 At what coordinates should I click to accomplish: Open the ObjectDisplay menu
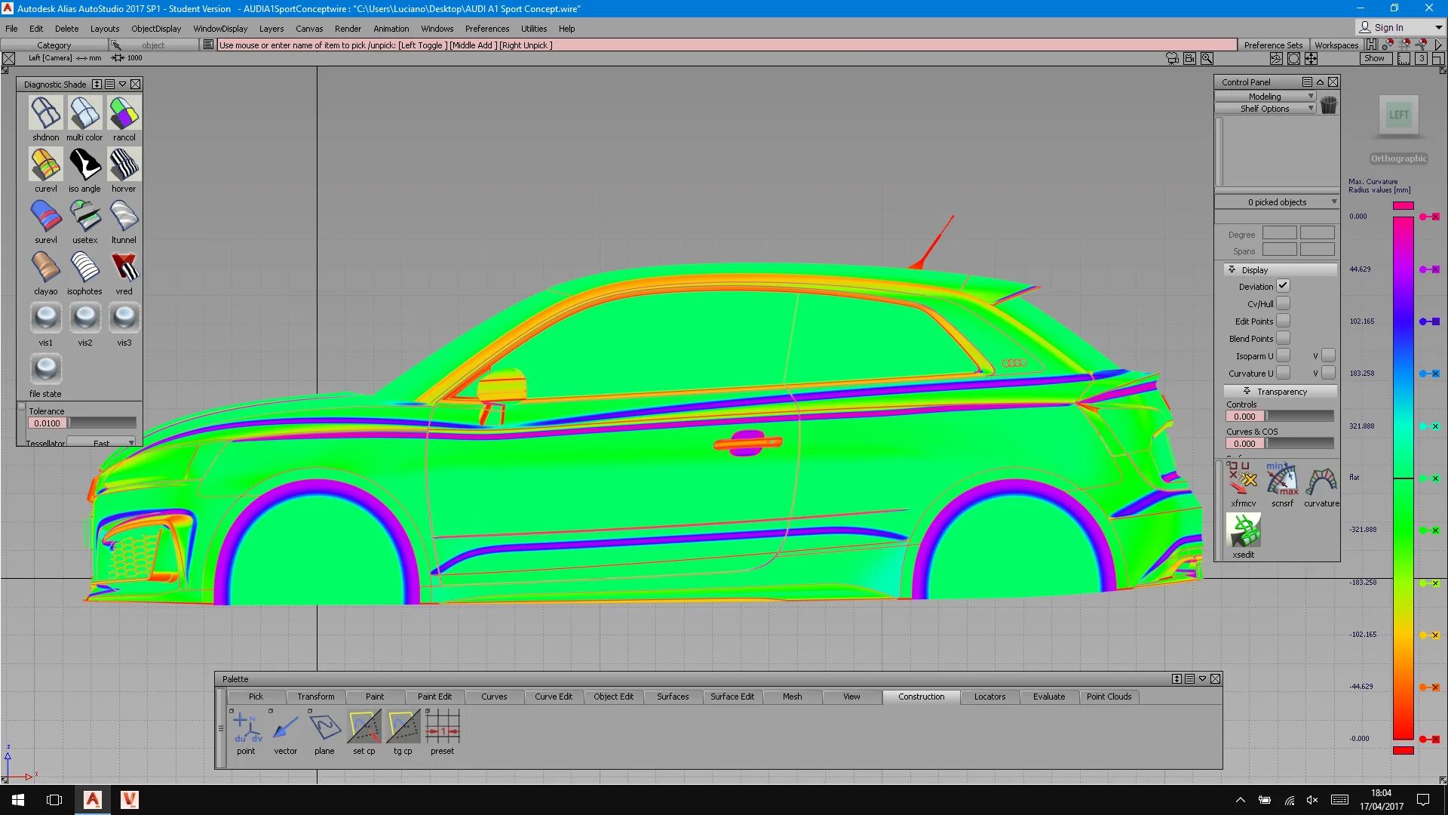[x=155, y=29]
